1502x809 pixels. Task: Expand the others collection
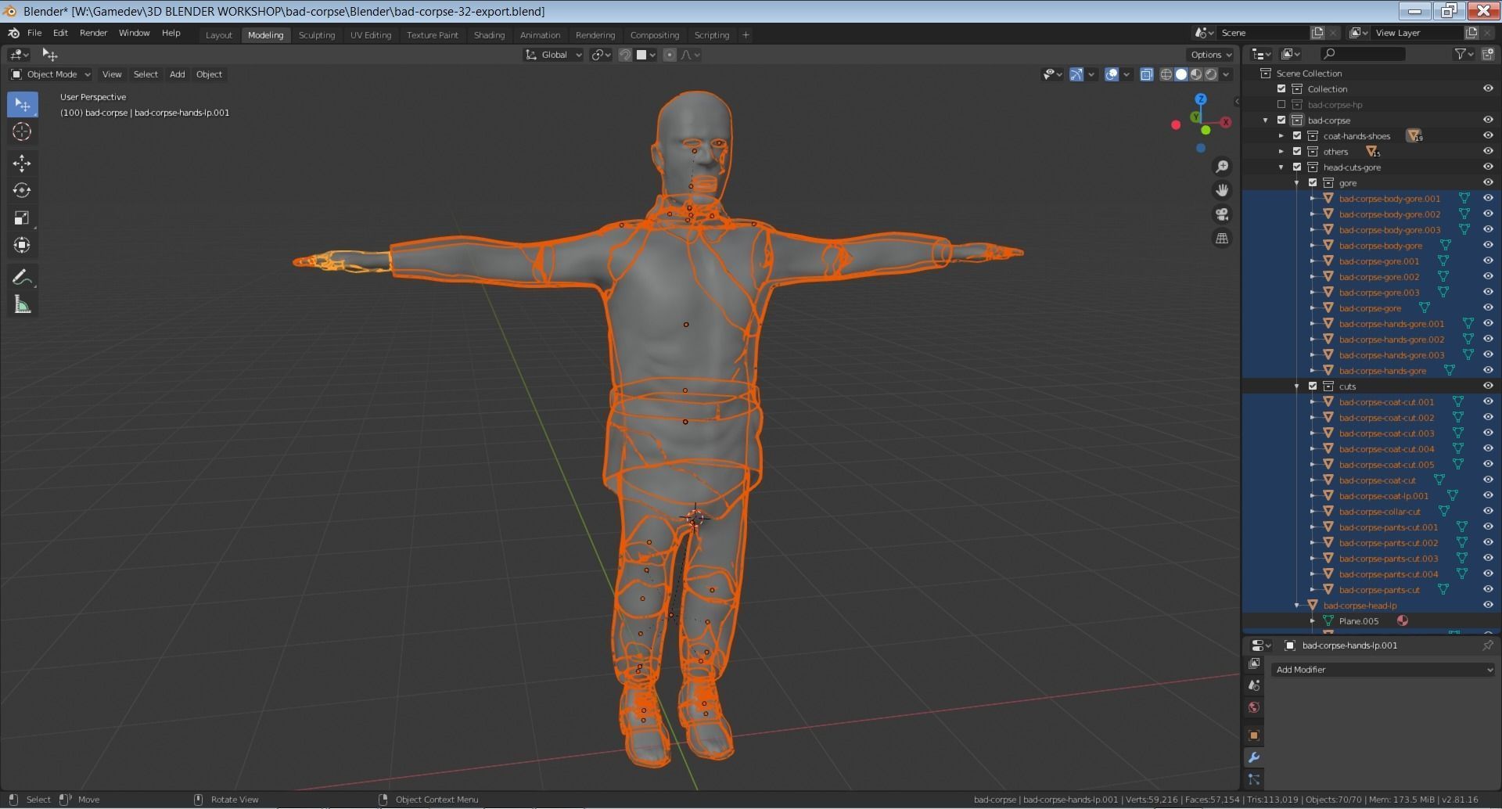1281,152
